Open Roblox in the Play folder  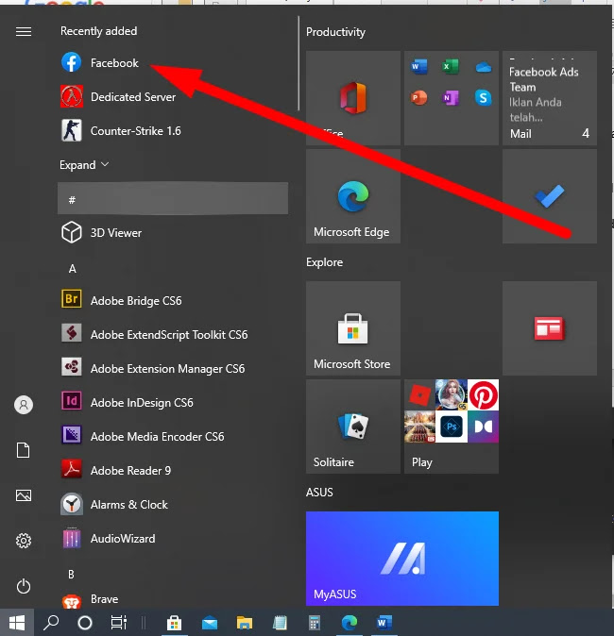419,394
